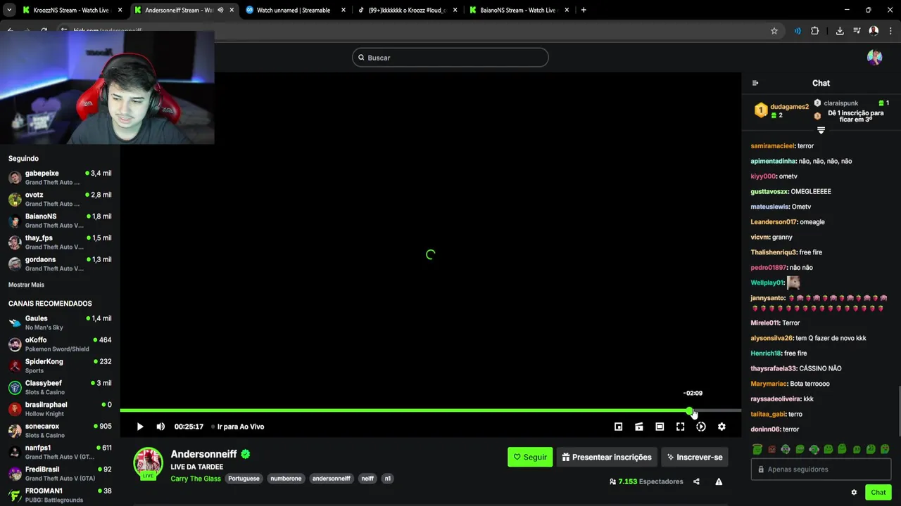Report the stream with warning triangle icon
Screen dimensions: 901x506
click(719, 481)
